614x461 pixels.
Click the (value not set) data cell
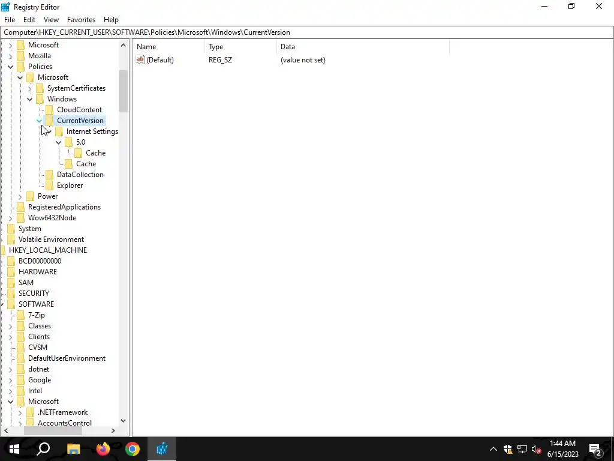tap(303, 60)
